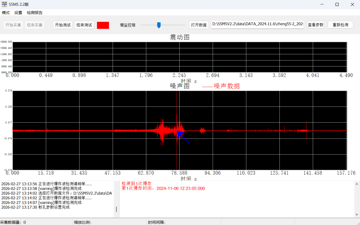Image resolution: width=360 pixels, height=225 pixels.
Task: View parameters with 查看参数 button
Action: [315, 25]
